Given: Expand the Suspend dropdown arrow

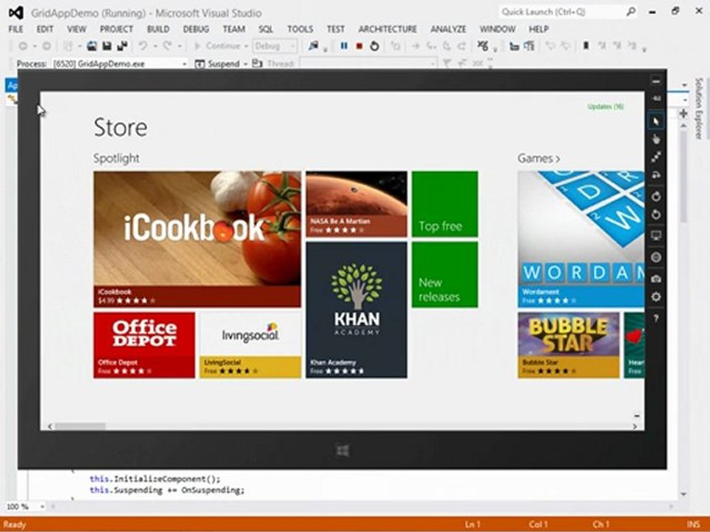Looking at the screenshot, I should [x=246, y=64].
